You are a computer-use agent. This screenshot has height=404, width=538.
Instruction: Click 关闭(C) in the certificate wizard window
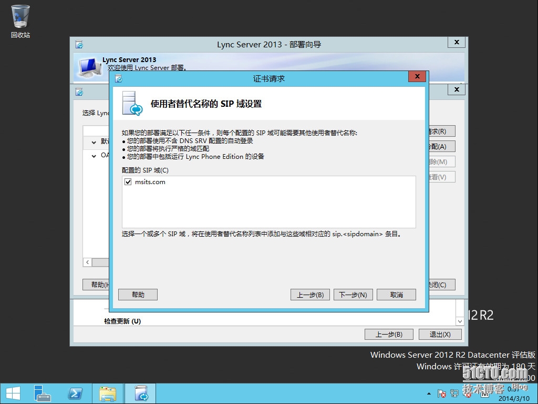[442, 285]
